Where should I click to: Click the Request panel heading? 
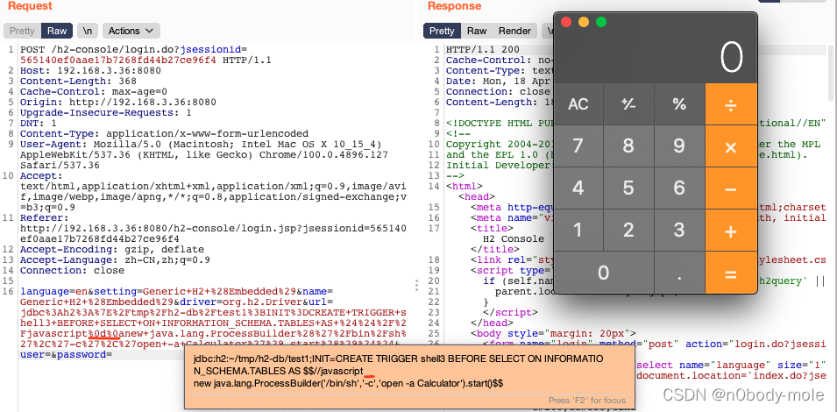30,6
